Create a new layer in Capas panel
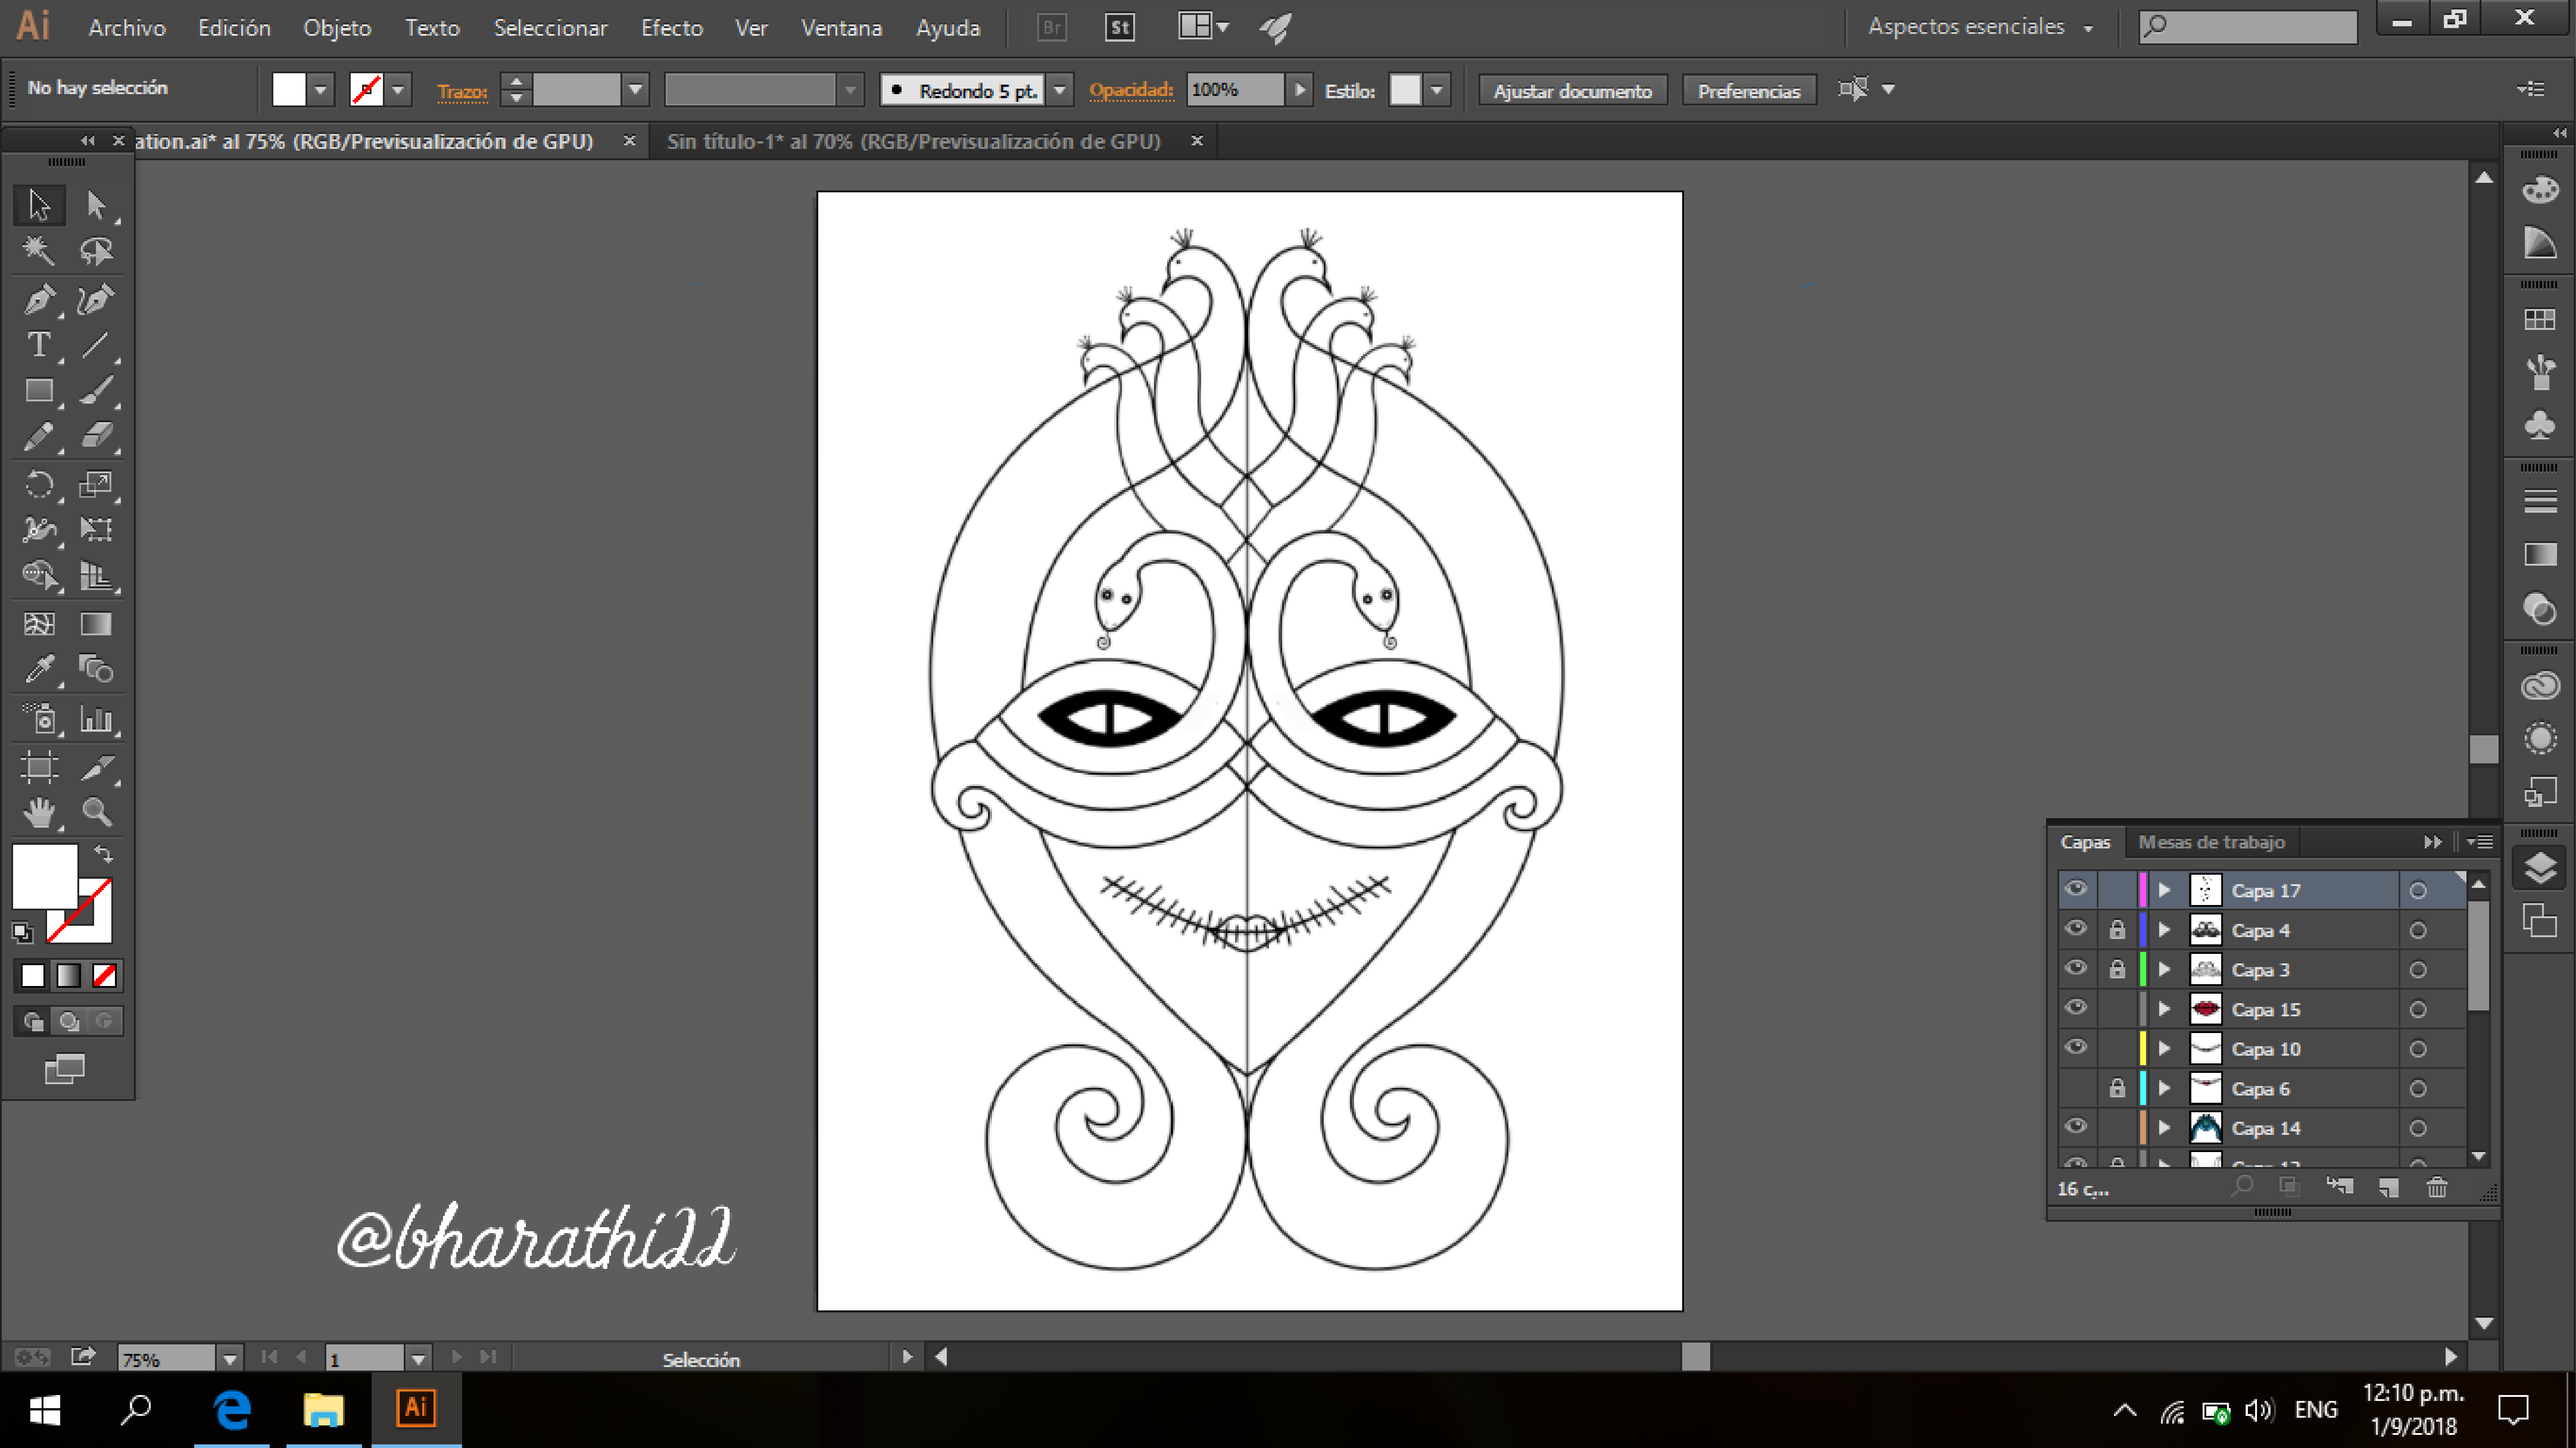This screenshot has height=1448, width=2576. click(2388, 1187)
